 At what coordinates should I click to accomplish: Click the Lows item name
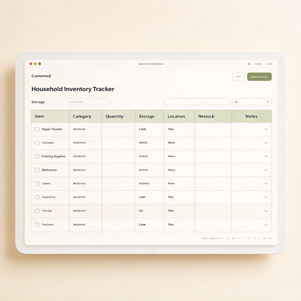46,184
